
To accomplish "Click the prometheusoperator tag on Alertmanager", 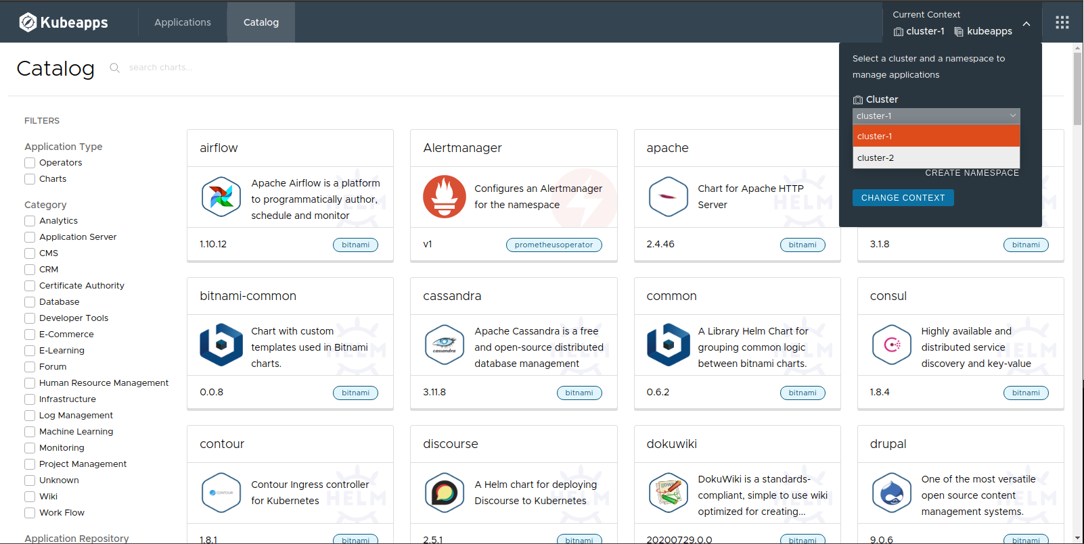I will (554, 245).
